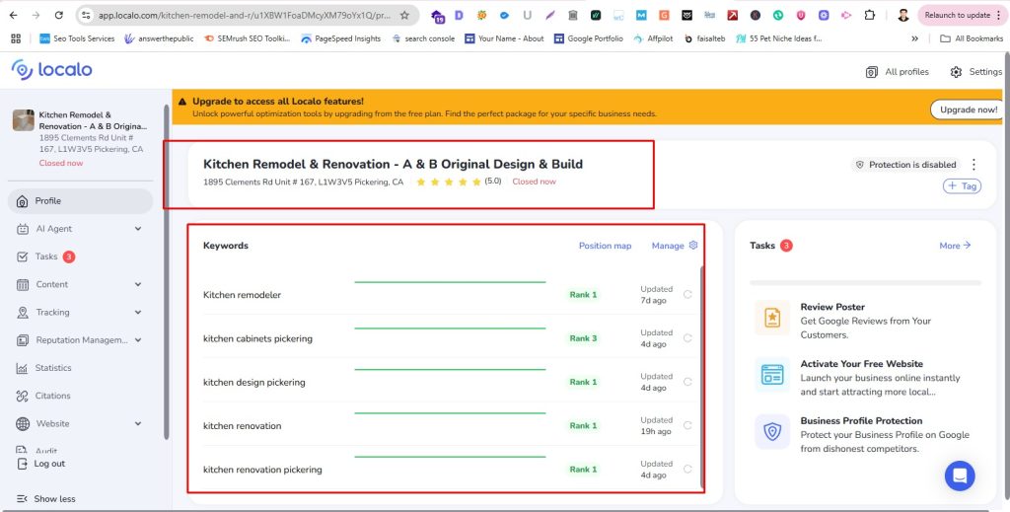Image resolution: width=1010 pixels, height=512 pixels.
Task: Click the Localo logo
Action: 52,70
